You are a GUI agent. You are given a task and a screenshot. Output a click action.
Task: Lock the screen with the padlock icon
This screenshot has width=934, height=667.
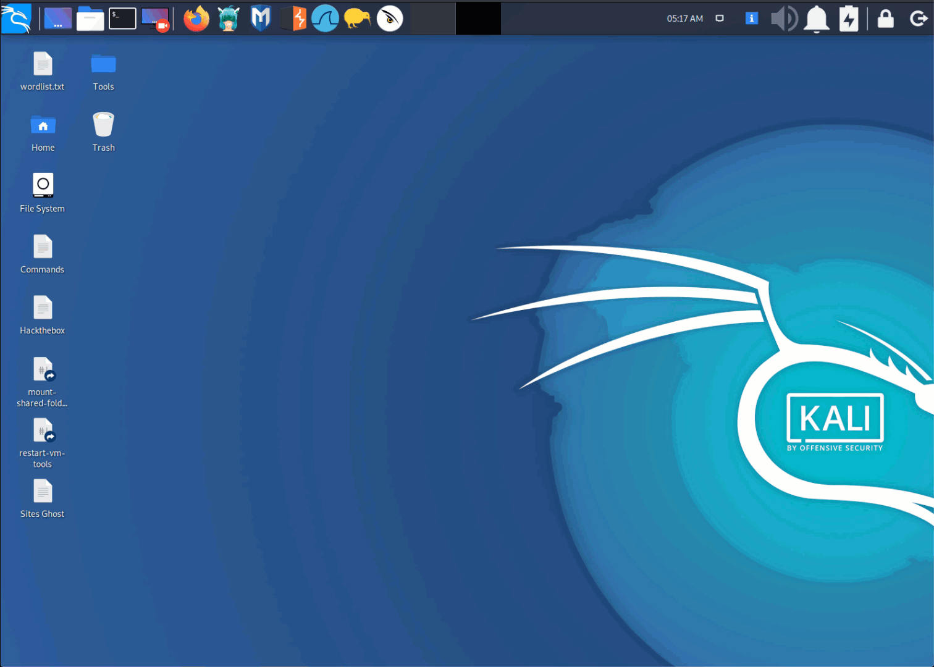pyautogui.click(x=886, y=19)
